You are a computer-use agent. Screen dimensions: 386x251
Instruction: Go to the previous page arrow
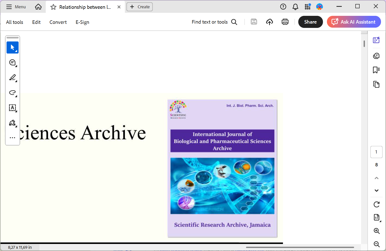pos(376,178)
